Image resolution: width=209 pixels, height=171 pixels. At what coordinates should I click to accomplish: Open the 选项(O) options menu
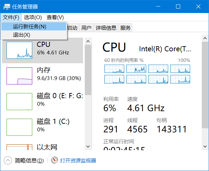pos(33,17)
